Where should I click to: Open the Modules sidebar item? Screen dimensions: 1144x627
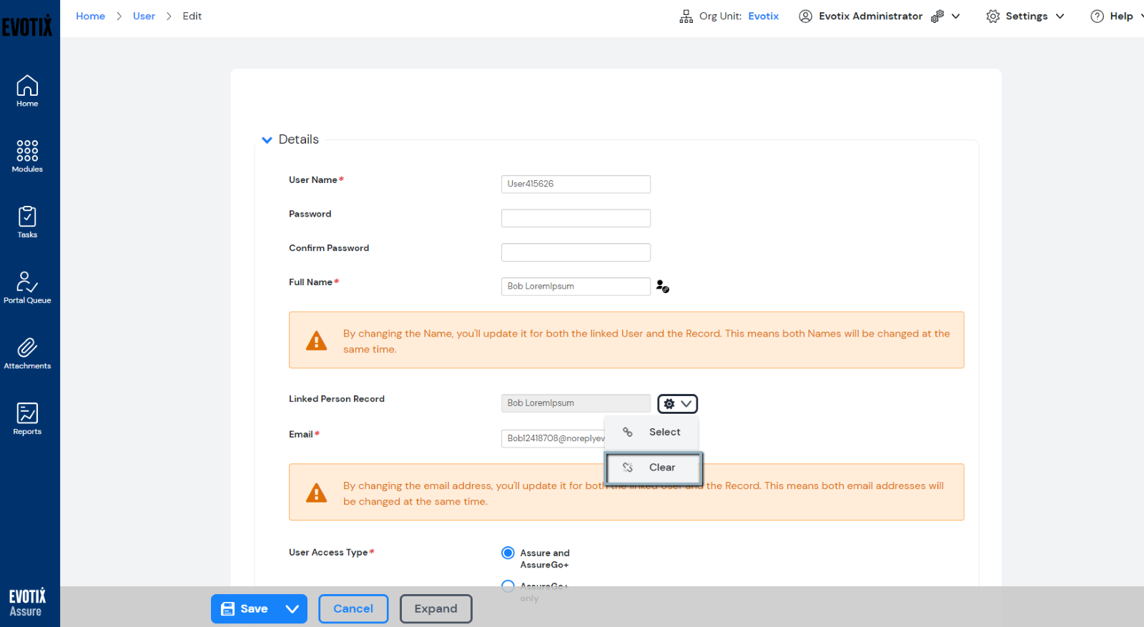click(27, 156)
